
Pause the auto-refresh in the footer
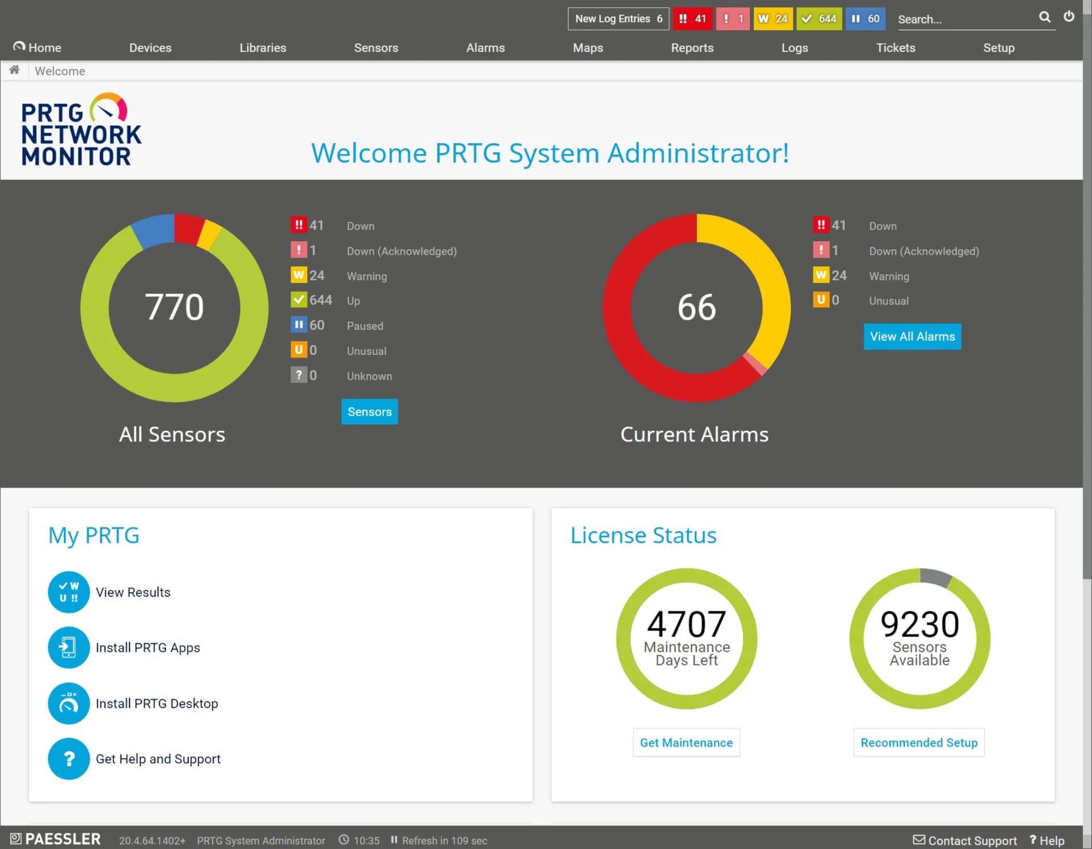pos(395,840)
